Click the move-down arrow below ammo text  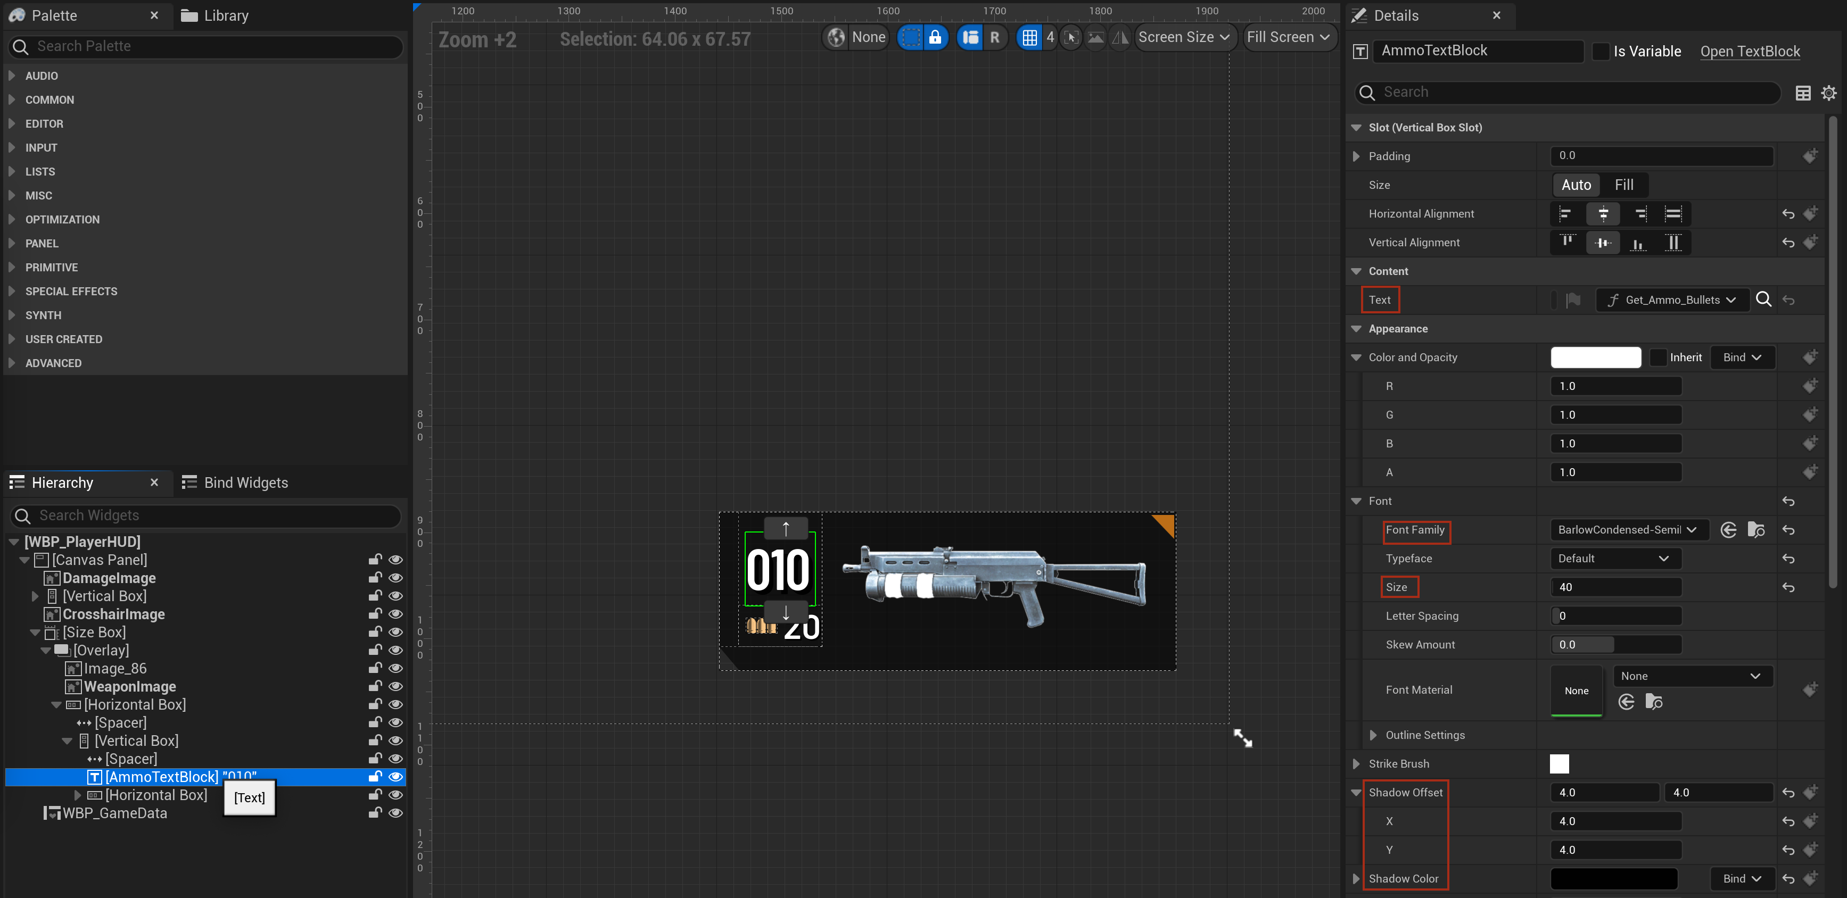786,613
